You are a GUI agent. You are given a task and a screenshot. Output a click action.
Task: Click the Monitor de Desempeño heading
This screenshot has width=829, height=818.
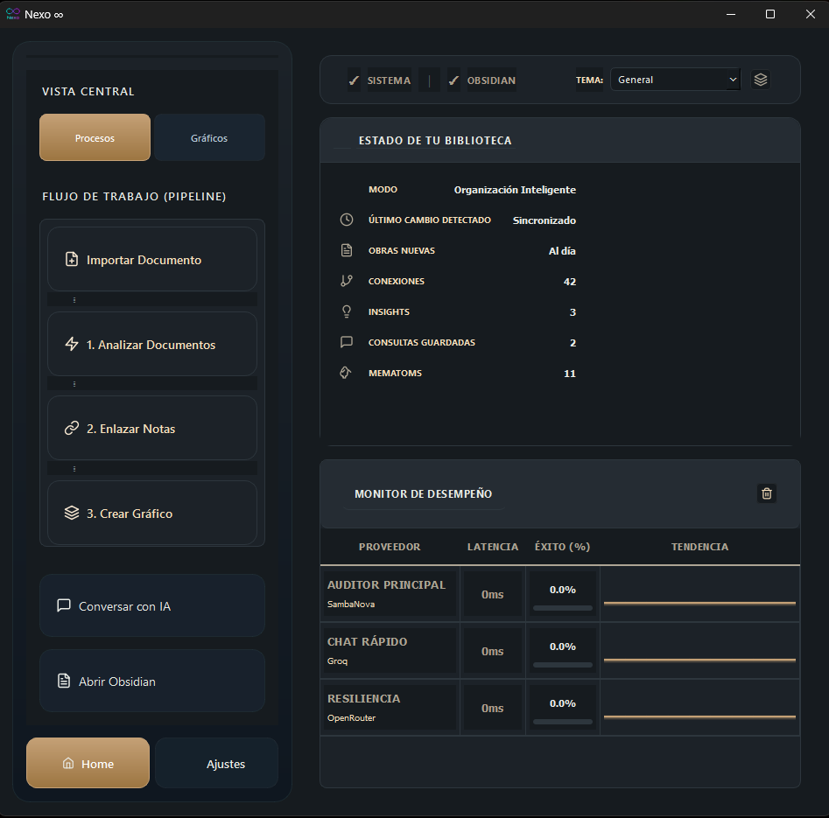(423, 493)
